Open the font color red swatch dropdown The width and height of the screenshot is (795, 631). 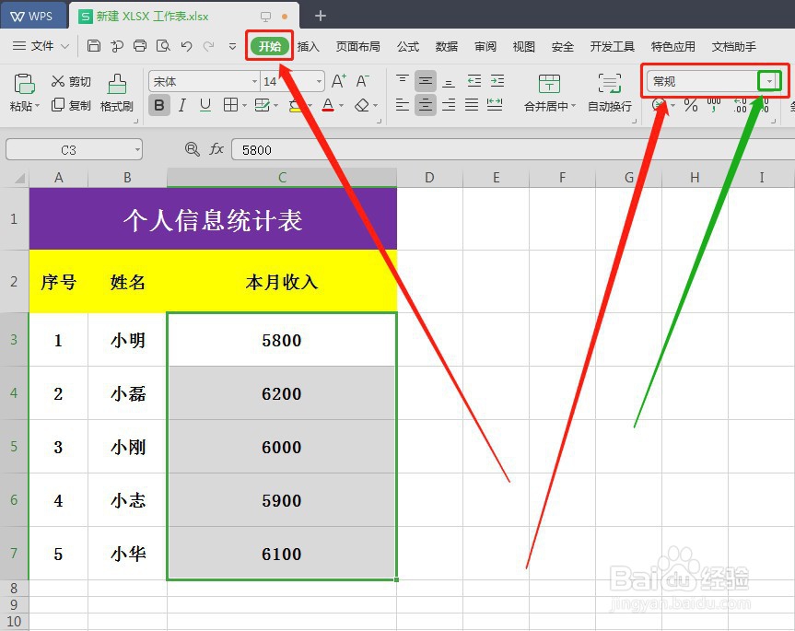click(339, 104)
